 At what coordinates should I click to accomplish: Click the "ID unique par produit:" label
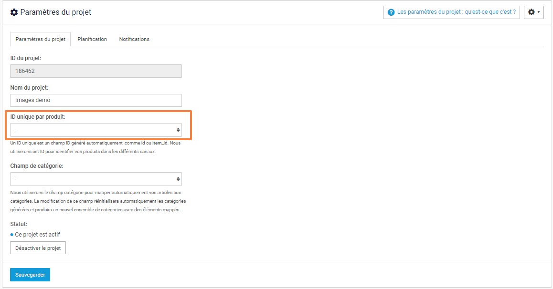coord(38,116)
